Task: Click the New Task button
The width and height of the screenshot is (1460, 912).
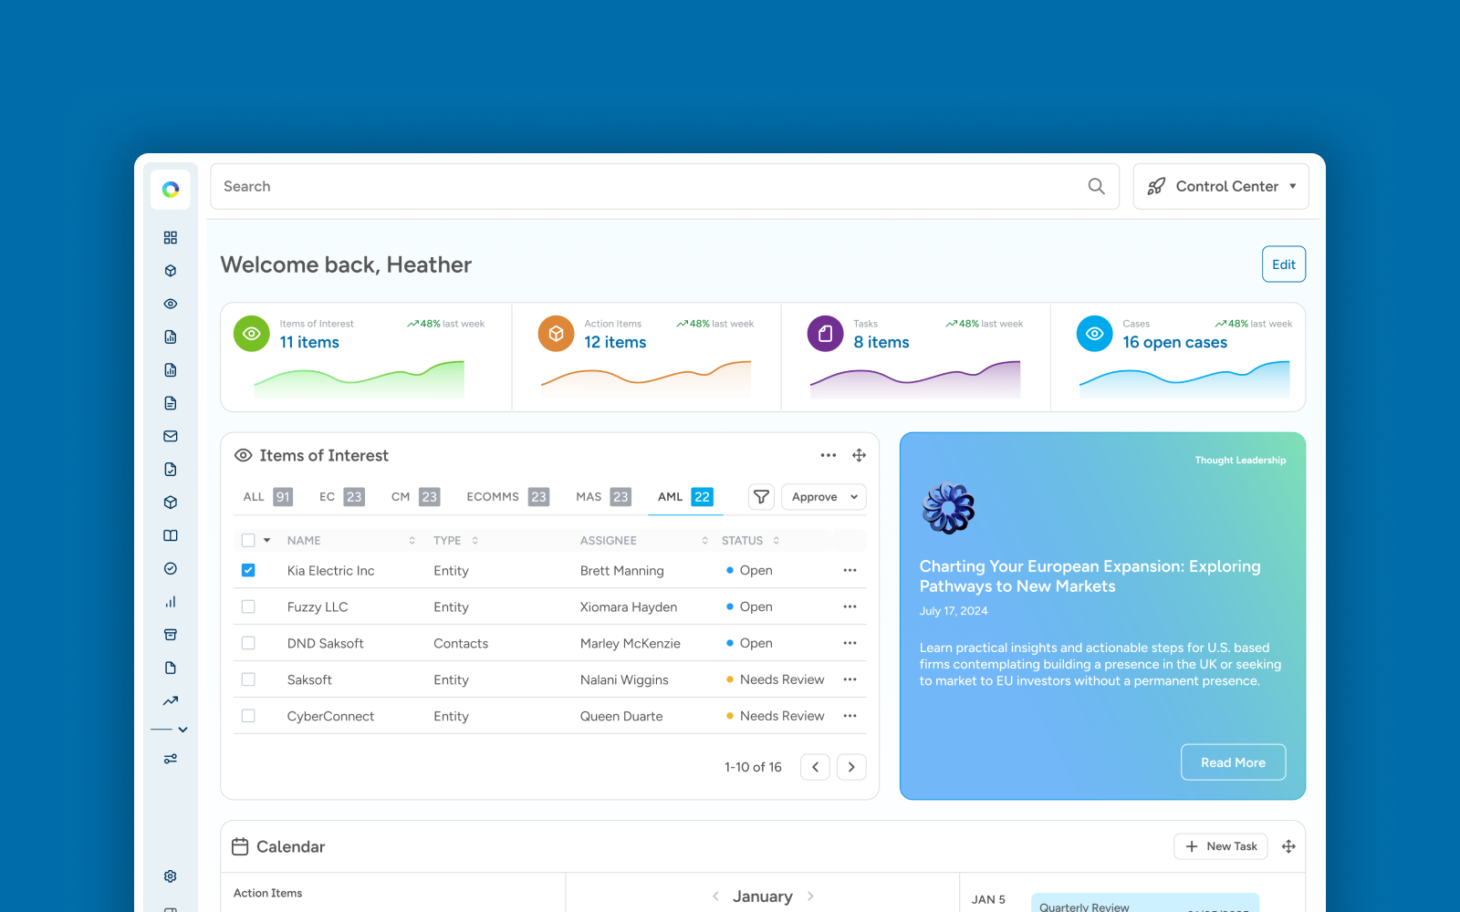Action: (x=1221, y=846)
